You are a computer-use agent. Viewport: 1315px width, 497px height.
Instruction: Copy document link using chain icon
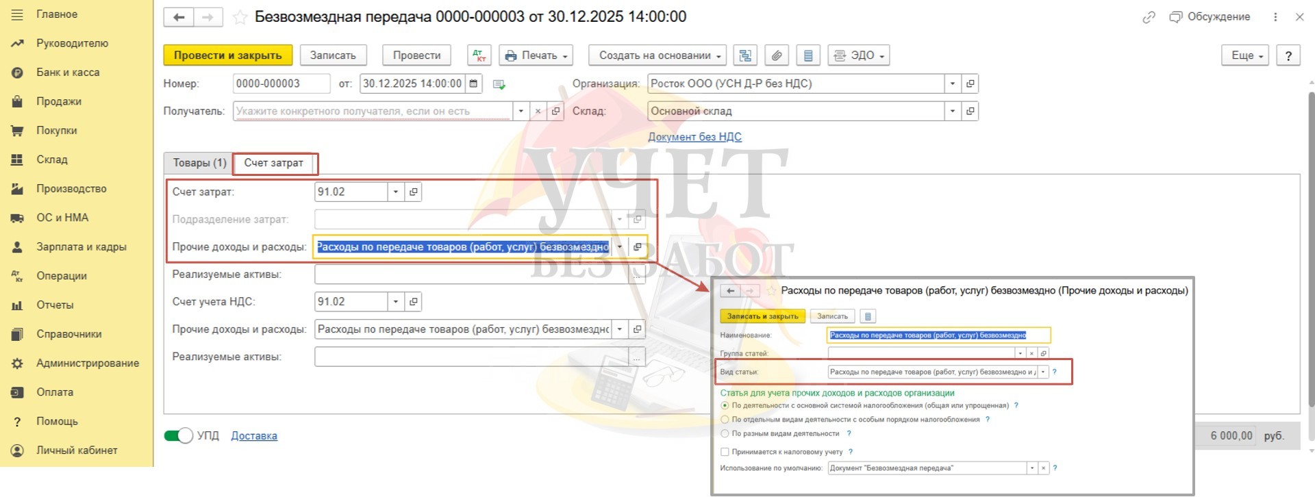(1149, 17)
